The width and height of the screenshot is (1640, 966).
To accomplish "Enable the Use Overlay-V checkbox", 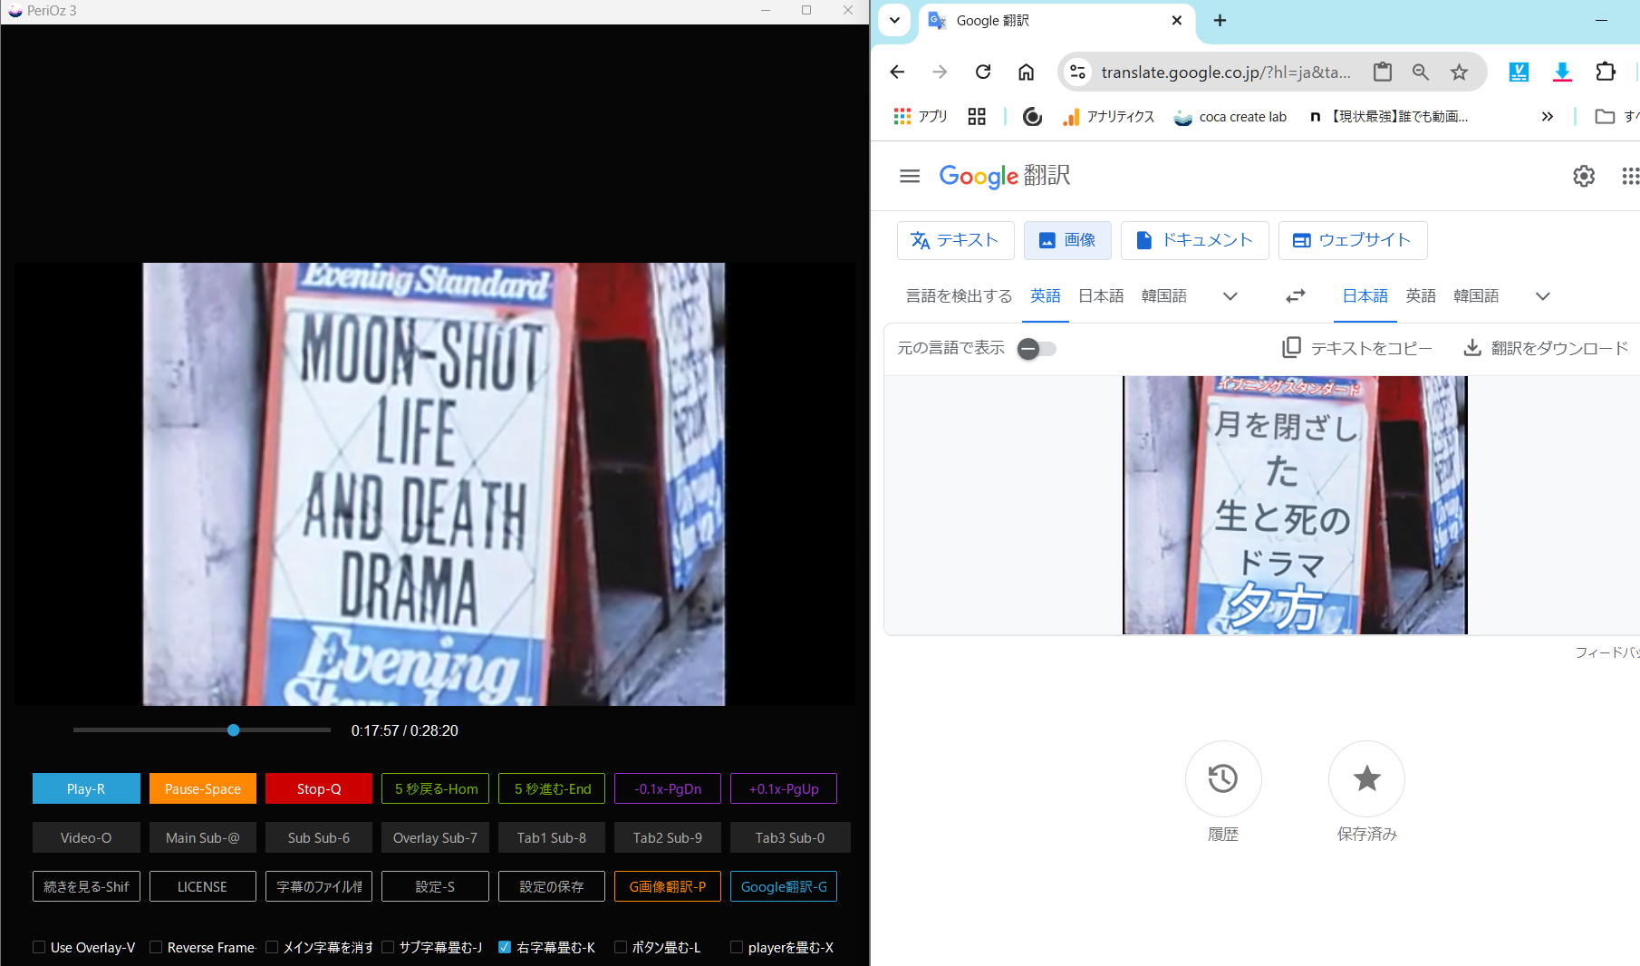I will click(39, 947).
